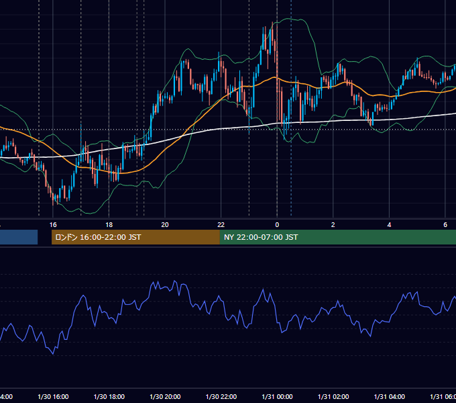Viewport: 456px width, 403px height.
Task: Click the '0' midnight label on the upper time axis
Action: (277, 225)
